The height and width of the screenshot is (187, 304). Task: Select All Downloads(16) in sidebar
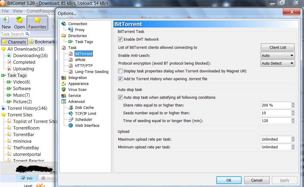point(26,49)
